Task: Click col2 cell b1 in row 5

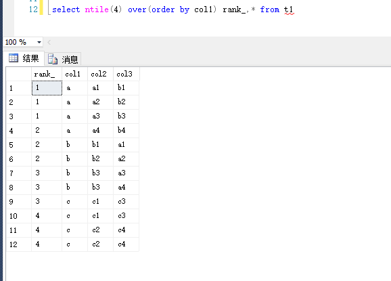Action: click(101, 145)
